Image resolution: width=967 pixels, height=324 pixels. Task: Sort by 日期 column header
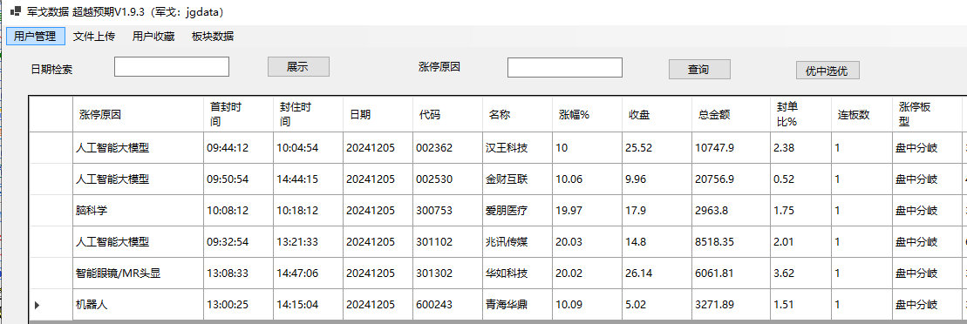coord(378,114)
